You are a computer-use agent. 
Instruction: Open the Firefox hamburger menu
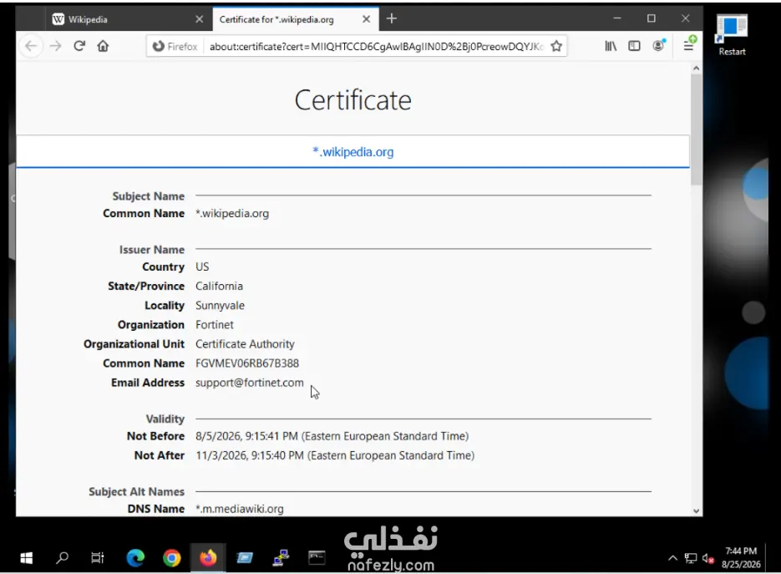[689, 45]
